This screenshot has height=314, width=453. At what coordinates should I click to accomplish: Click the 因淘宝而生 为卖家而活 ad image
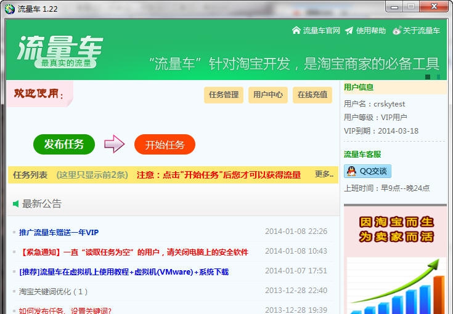396,260
